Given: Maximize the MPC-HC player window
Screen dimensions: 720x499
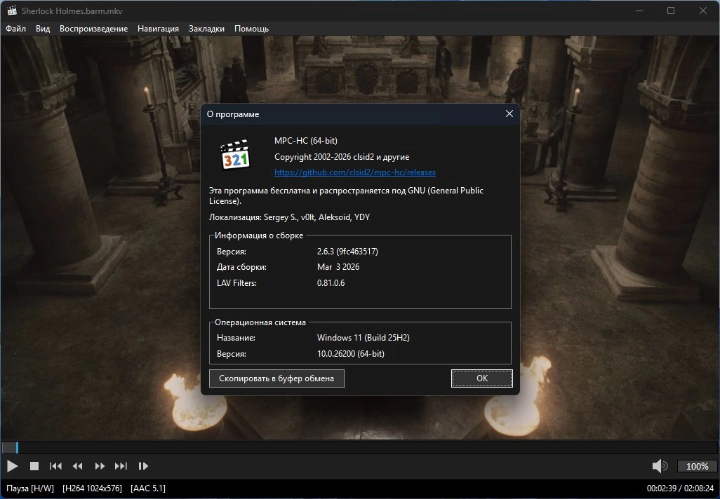Looking at the screenshot, I should coord(671,11).
